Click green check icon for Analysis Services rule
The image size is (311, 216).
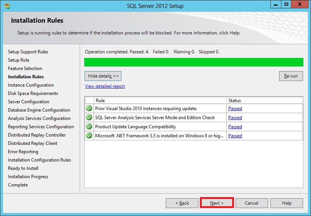(x=89, y=118)
